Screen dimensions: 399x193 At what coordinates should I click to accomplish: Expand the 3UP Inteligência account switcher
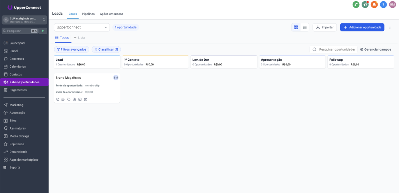point(24,20)
